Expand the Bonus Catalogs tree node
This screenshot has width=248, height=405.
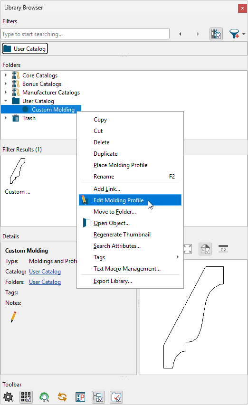pos(6,84)
